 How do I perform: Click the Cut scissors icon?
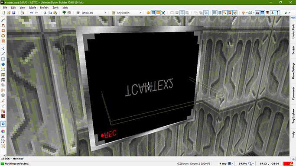point(45,13)
